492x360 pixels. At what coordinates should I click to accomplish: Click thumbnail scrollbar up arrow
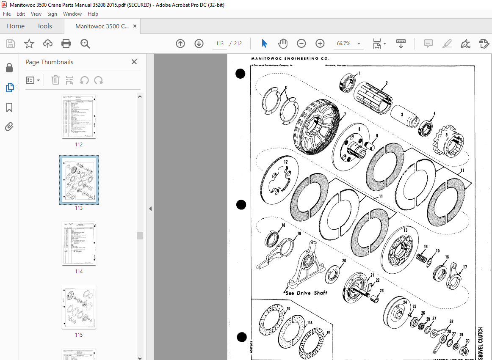140,96
